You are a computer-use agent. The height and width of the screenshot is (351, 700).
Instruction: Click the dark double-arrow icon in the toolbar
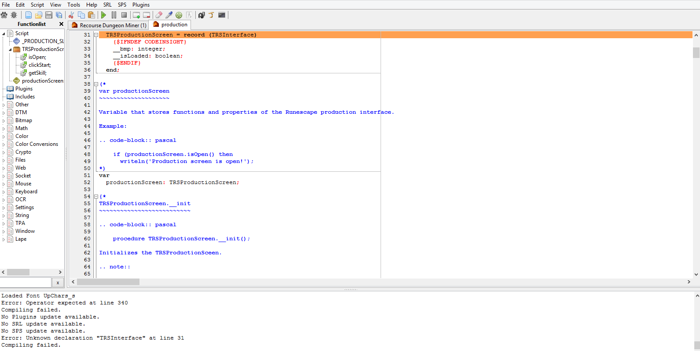pos(202,15)
